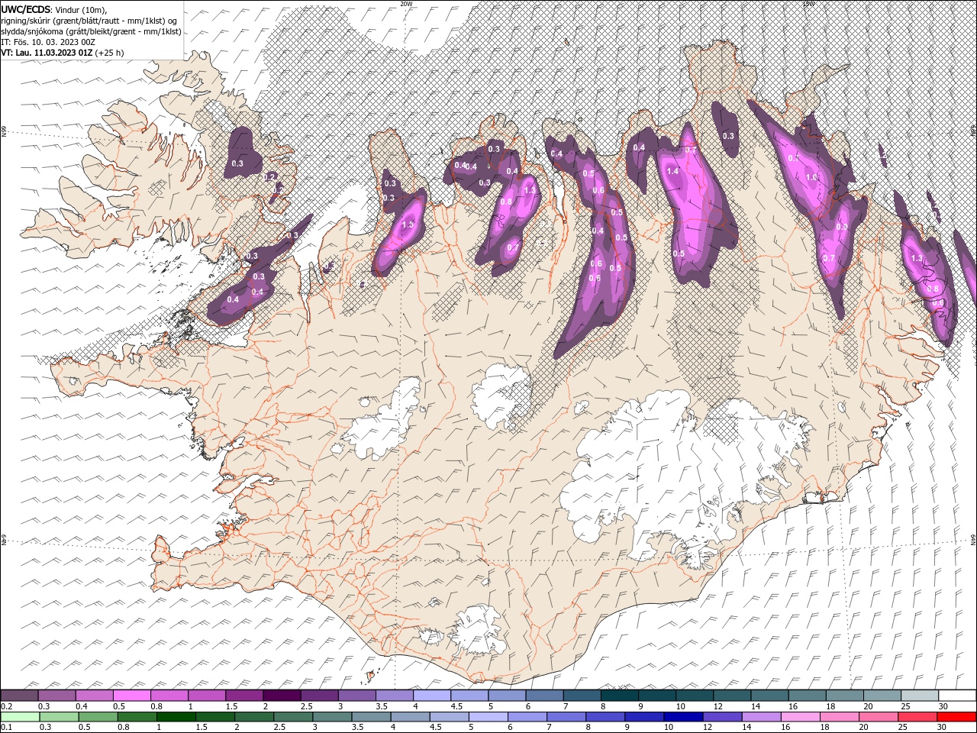Image resolution: width=977 pixels, height=733 pixels.
Task: Click the "20W" longitude label
Action: point(407,4)
